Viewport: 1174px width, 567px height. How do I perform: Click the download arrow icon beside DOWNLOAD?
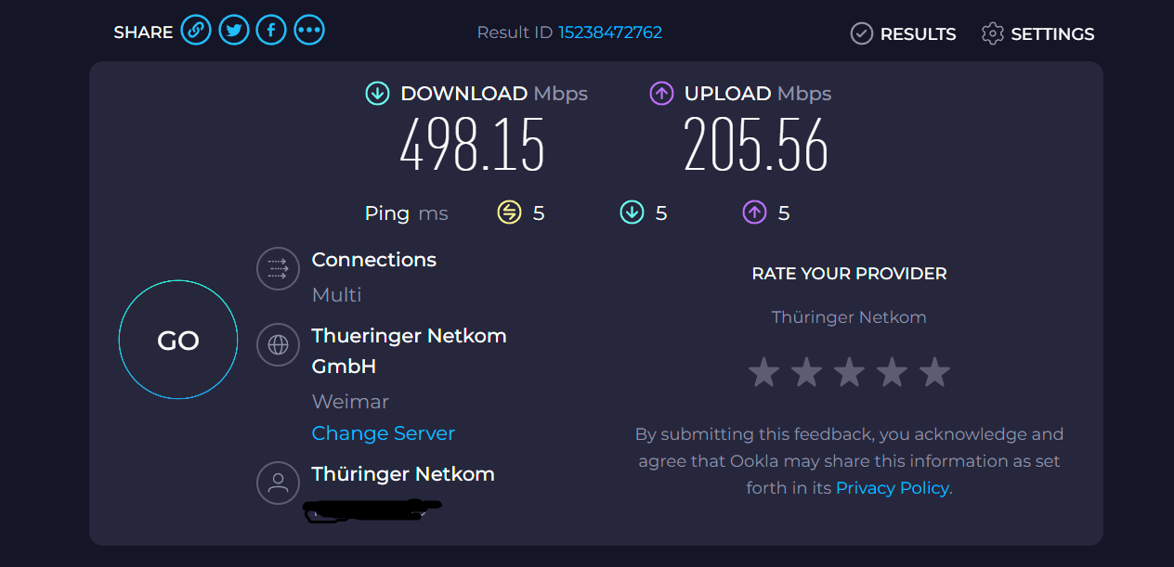tap(377, 93)
